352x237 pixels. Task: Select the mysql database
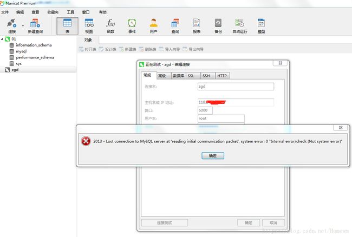coord(21,51)
